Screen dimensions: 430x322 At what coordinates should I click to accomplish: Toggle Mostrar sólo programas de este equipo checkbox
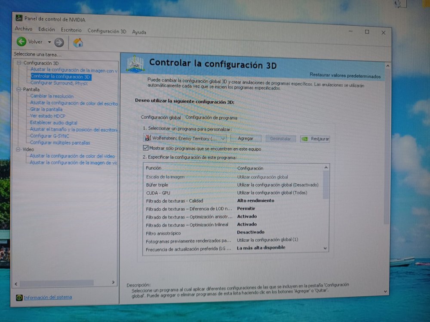click(146, 148)
